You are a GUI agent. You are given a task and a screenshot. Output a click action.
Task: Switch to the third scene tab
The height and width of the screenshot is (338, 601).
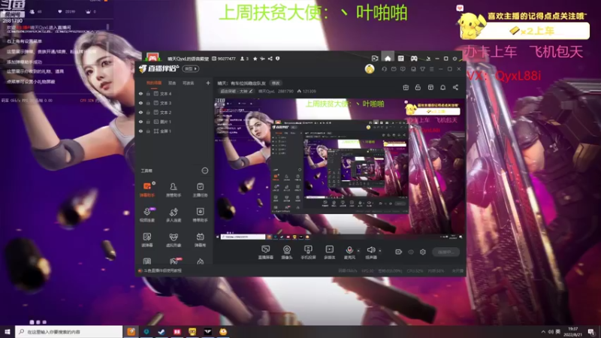point(189,83)
